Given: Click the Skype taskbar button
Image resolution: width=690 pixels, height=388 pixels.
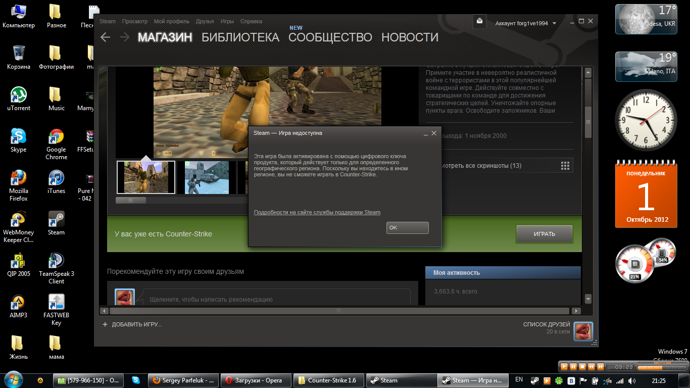Looking at the screenshot, I should tap(135, 380).
